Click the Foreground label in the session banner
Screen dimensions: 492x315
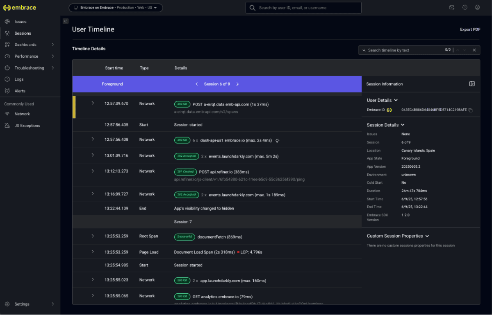[x=112, y=84]
